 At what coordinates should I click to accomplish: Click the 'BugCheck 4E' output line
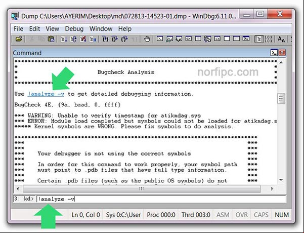point(67,105)
